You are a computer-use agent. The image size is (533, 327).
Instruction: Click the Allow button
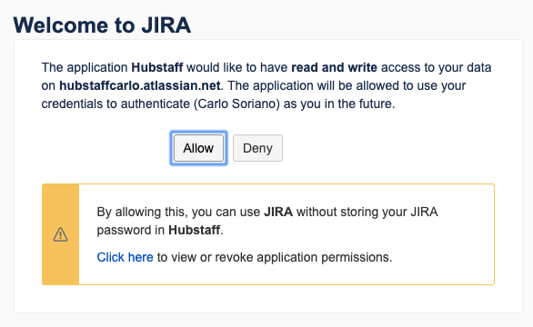pyautogui.click(x=198, y=148)
